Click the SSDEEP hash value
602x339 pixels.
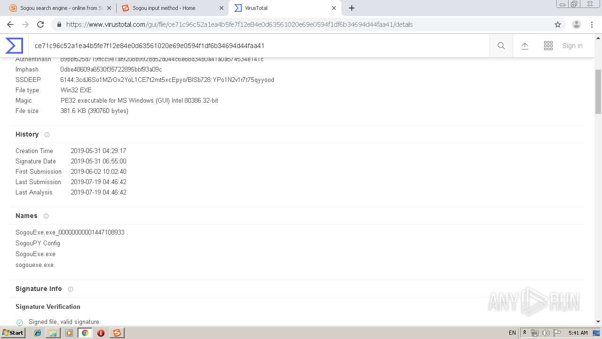(167, 80)
